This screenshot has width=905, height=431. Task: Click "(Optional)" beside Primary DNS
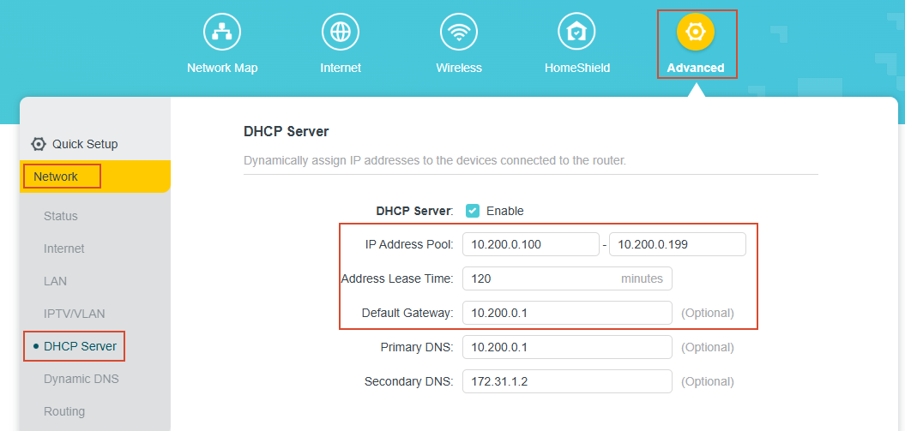click(x=708, y=347)
